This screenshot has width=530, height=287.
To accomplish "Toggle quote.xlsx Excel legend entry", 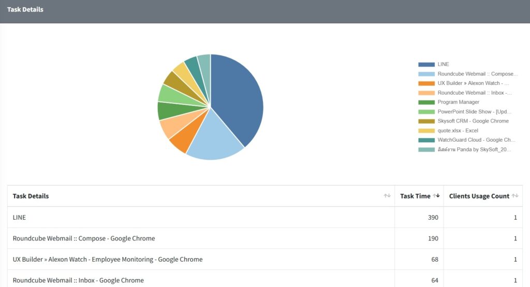I will coord(448,131).
